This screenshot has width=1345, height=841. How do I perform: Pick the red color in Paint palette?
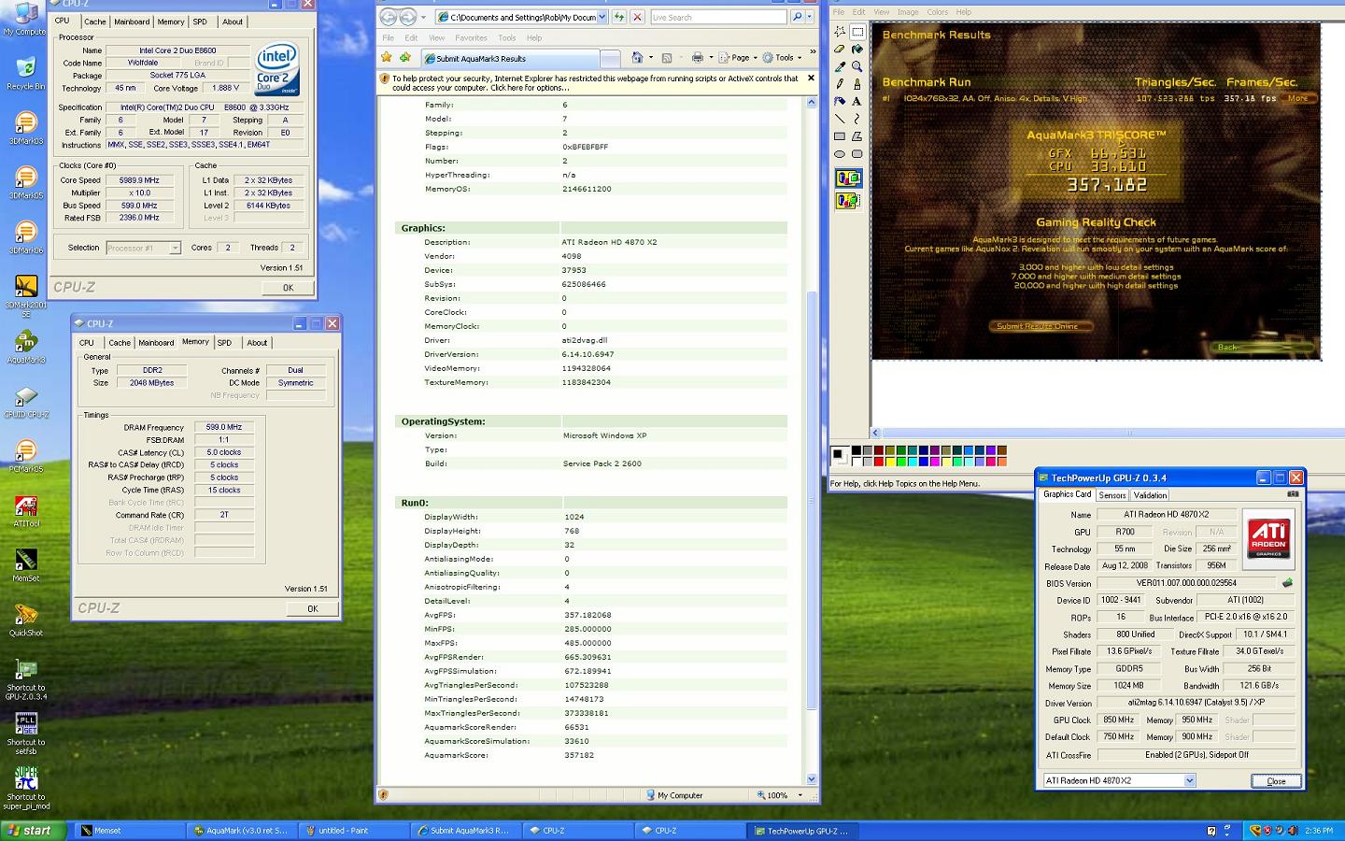click(879, 461)
